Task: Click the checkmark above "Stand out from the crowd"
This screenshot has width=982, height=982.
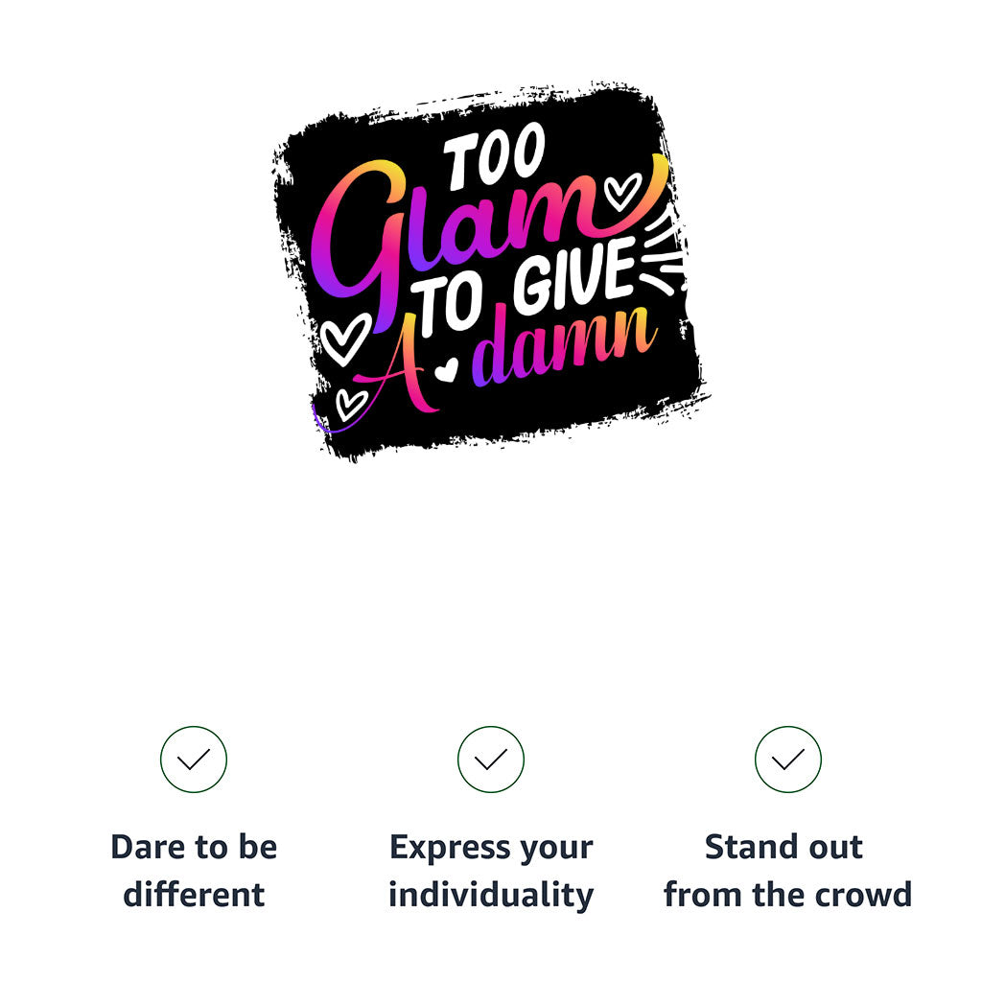Action: (x=788, y=760)
